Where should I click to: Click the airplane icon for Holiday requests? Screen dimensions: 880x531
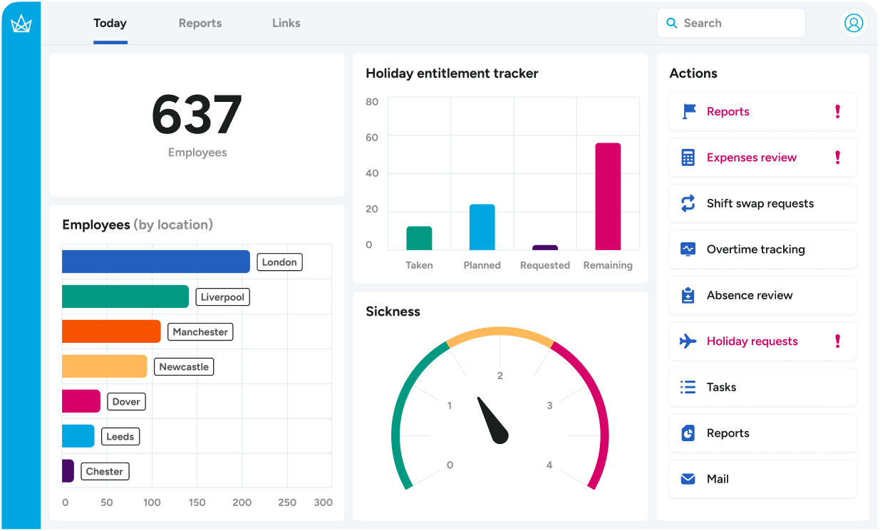tap(688, 341)
